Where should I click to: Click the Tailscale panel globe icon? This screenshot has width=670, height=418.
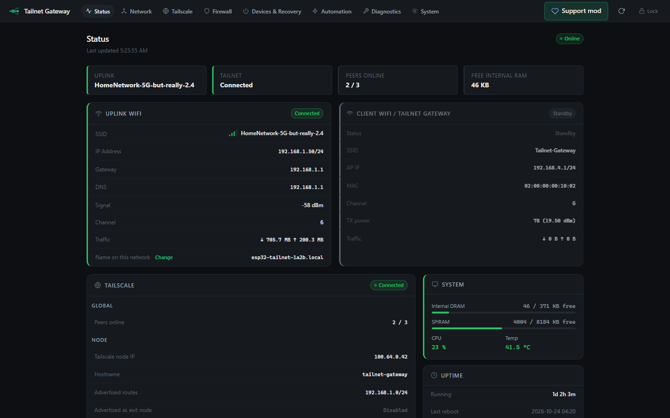coord(98,285)
